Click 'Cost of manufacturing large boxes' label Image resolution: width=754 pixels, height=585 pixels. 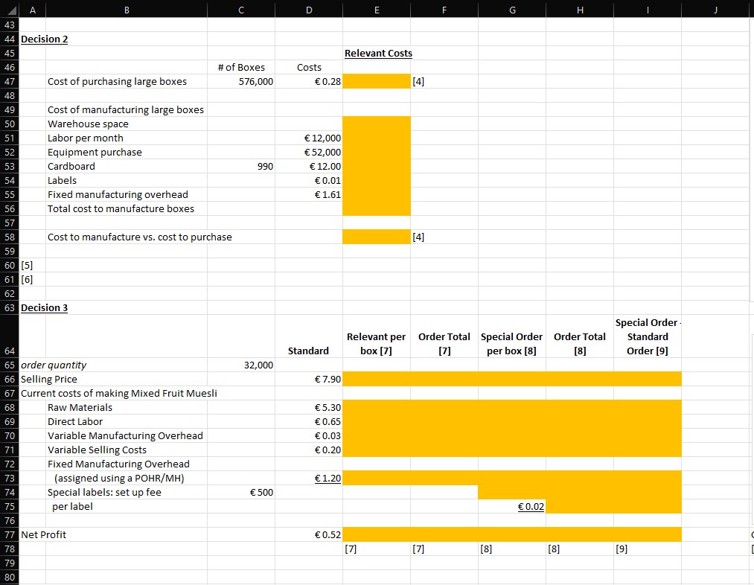(126, 109)
